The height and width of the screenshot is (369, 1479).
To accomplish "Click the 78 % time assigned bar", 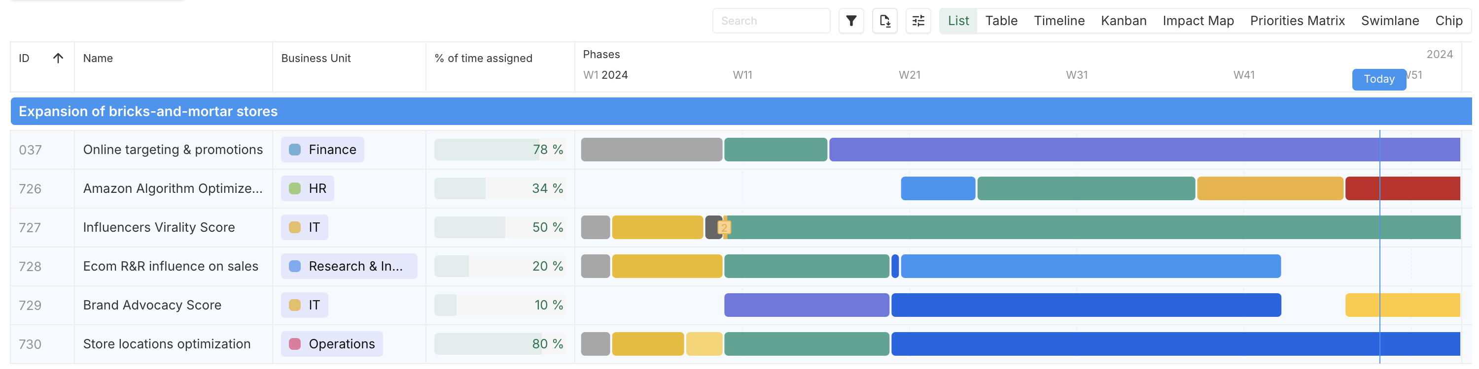I will tap(499, 150).
